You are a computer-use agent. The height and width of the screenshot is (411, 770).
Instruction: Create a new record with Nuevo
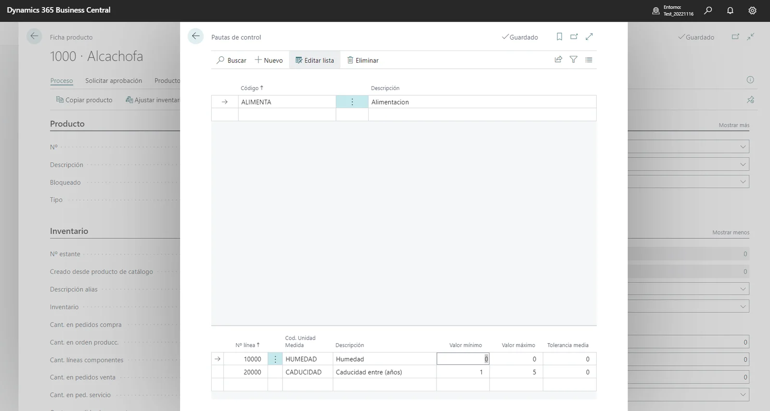(x=269, y=60)
